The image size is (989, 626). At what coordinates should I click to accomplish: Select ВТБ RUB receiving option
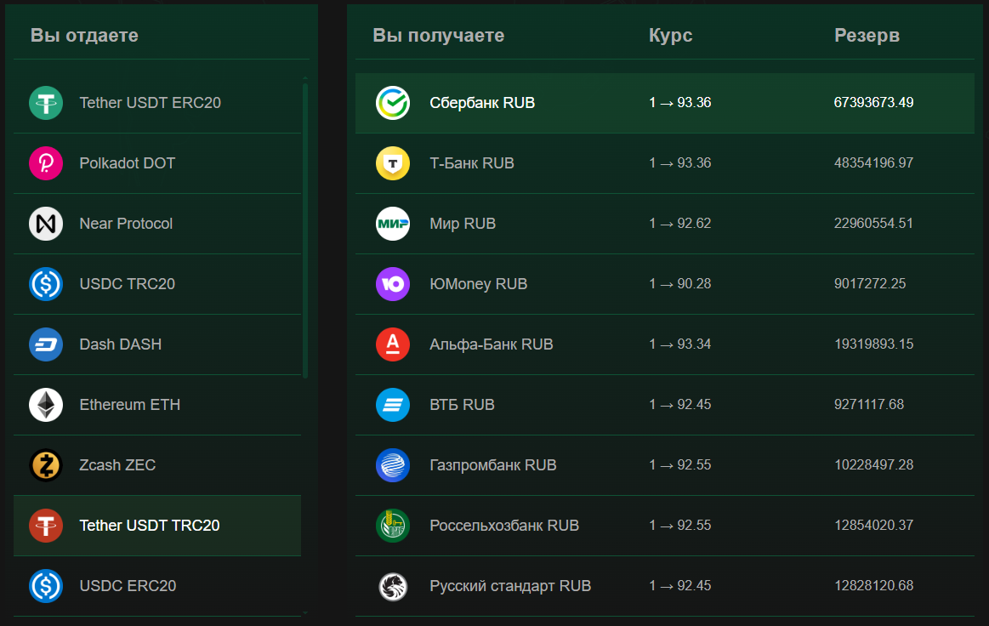click(665, 405)
